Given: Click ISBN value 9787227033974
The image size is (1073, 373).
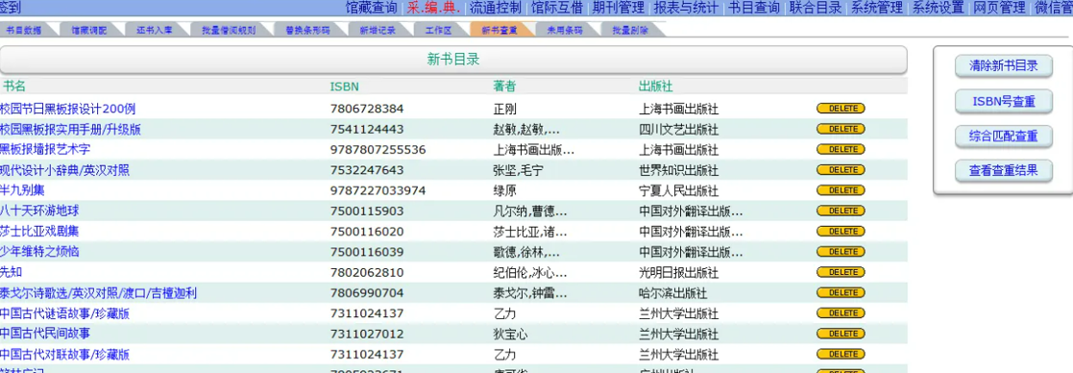Looking at the screenshot, I should tap(378, 190).
